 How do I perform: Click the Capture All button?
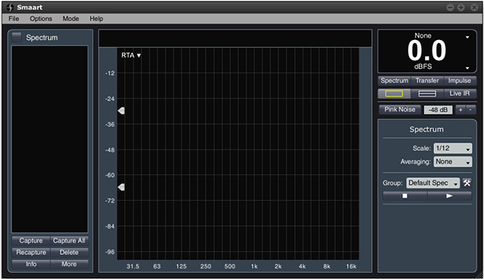69,241
